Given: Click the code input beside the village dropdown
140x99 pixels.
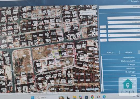Looking at the screenshot, I should tap(103, 27).
